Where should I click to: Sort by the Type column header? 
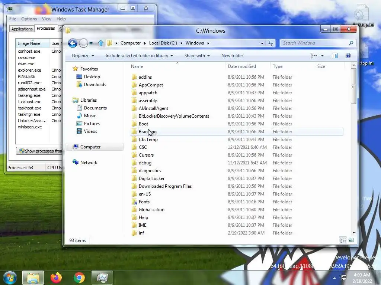tap(292, 66)
